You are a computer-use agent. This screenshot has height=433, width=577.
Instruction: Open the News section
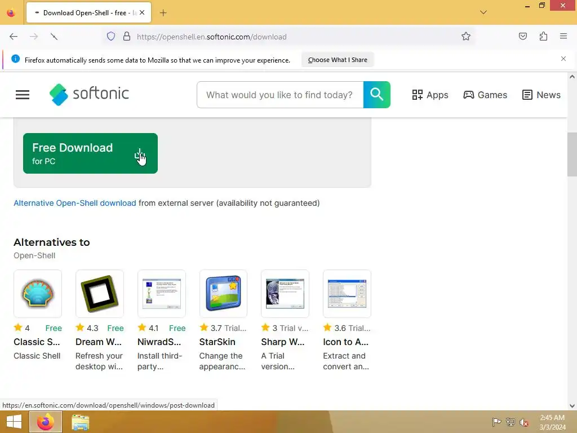(x=542, y=95)
